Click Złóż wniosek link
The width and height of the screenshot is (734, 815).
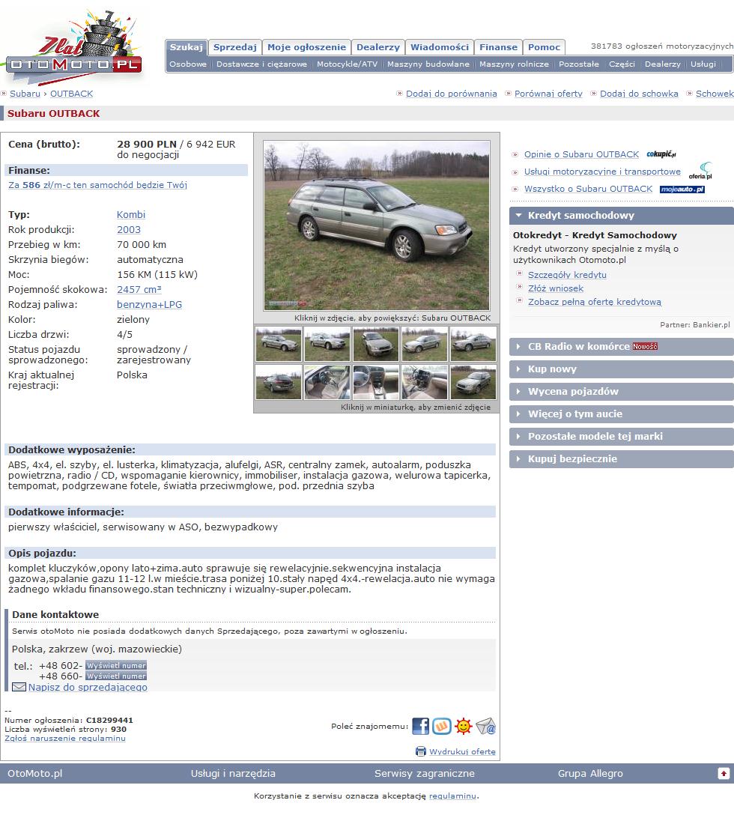coord(556,288)
